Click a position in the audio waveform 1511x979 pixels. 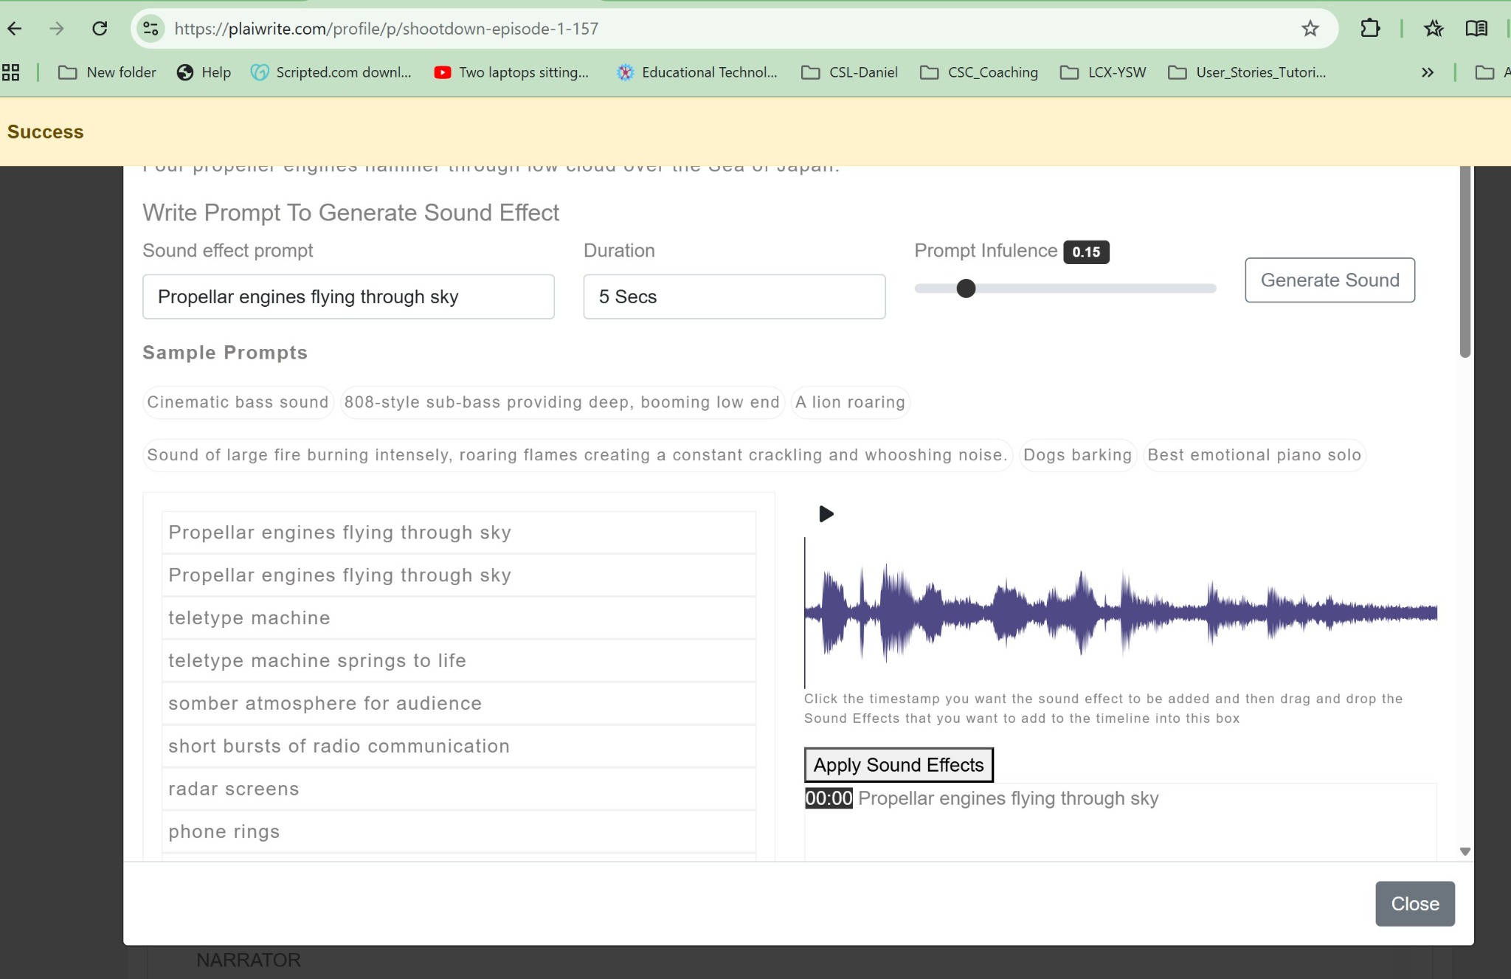(1121, 612)
